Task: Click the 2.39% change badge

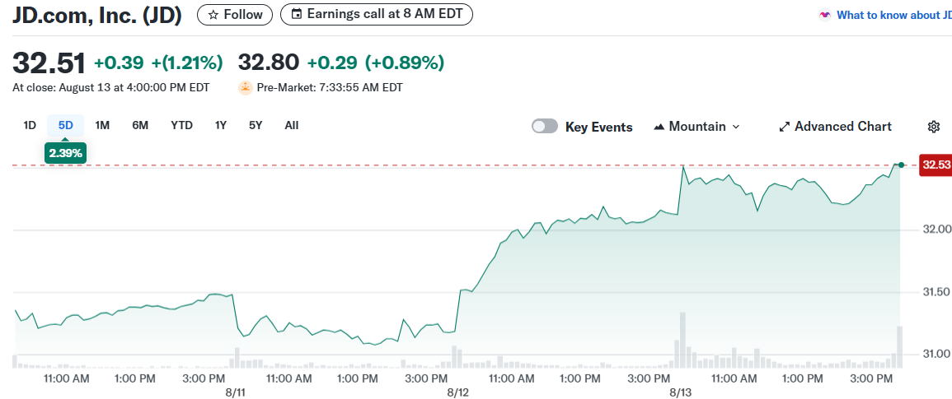Action: tap(66, 153)
